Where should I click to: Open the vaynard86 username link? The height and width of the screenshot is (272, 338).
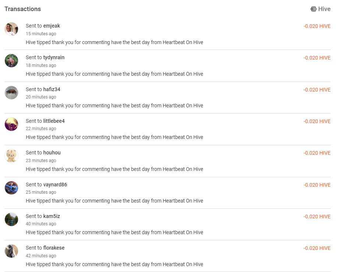(55, 185)
